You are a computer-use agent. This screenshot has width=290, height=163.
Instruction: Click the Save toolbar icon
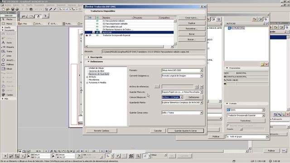coord(13,9)
